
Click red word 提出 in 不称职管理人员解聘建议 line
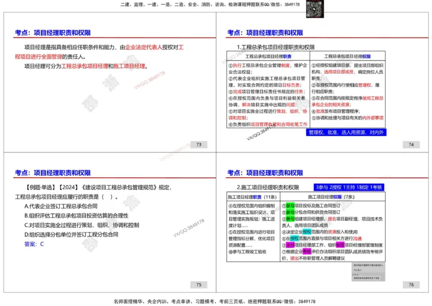pos(294,258)
